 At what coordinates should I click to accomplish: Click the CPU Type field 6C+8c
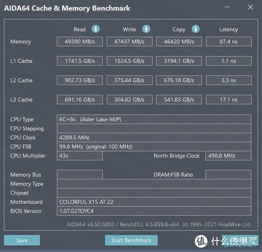click(x=154, y=119)
